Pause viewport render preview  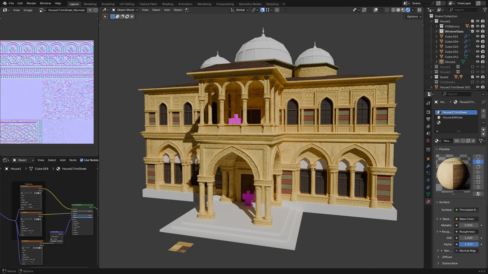tap(419, 10)
